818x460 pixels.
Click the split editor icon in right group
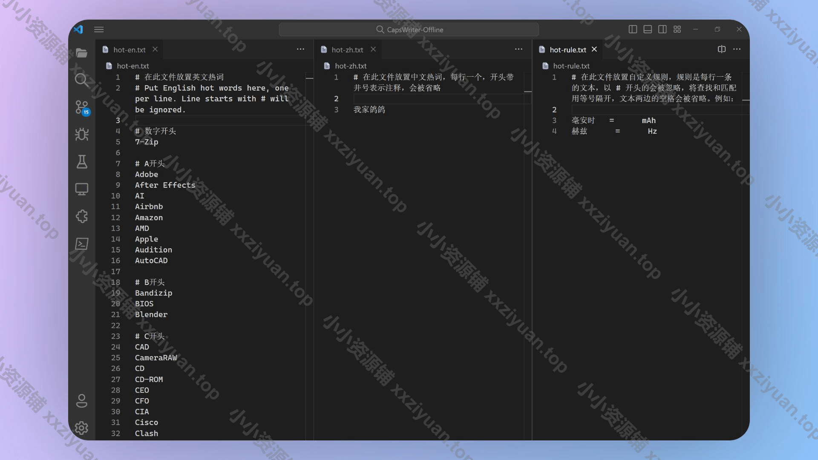pos(722,49)
